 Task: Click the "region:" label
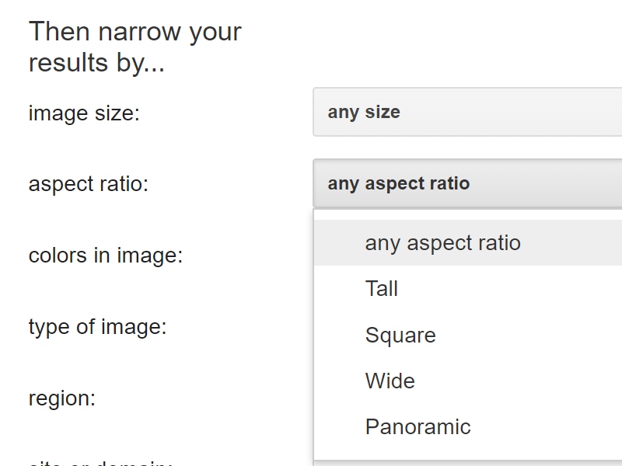click(62, 398)
